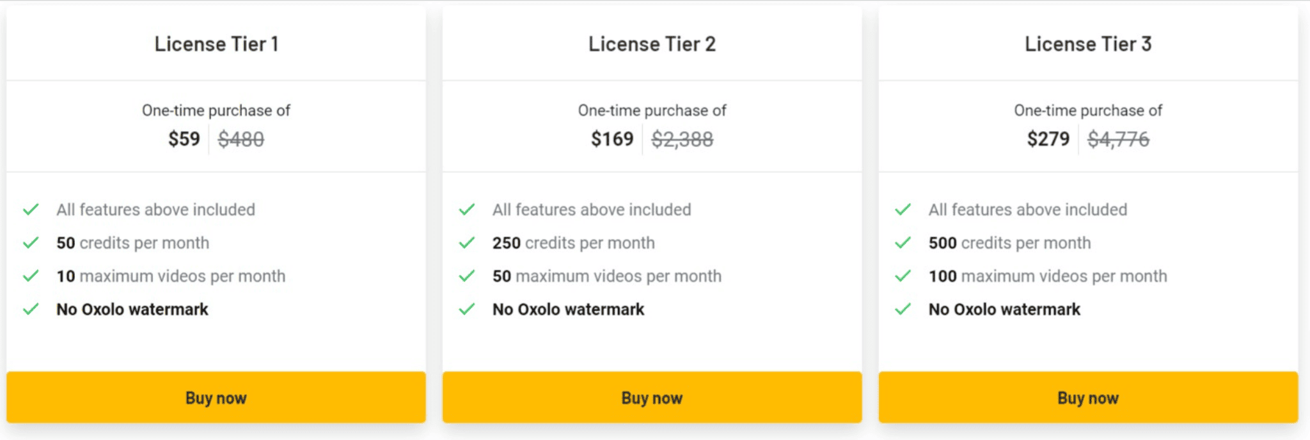1310x440 pixels.
Task: Click the $279 price in Tier 3
Action: pyautogui.click(x=1048, y=139)
